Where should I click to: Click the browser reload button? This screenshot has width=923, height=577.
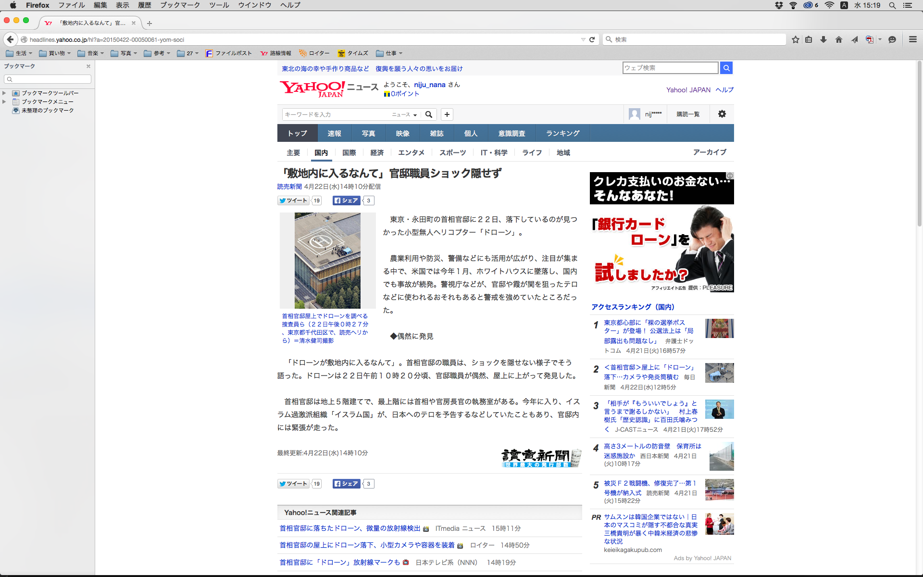point(592,39)
